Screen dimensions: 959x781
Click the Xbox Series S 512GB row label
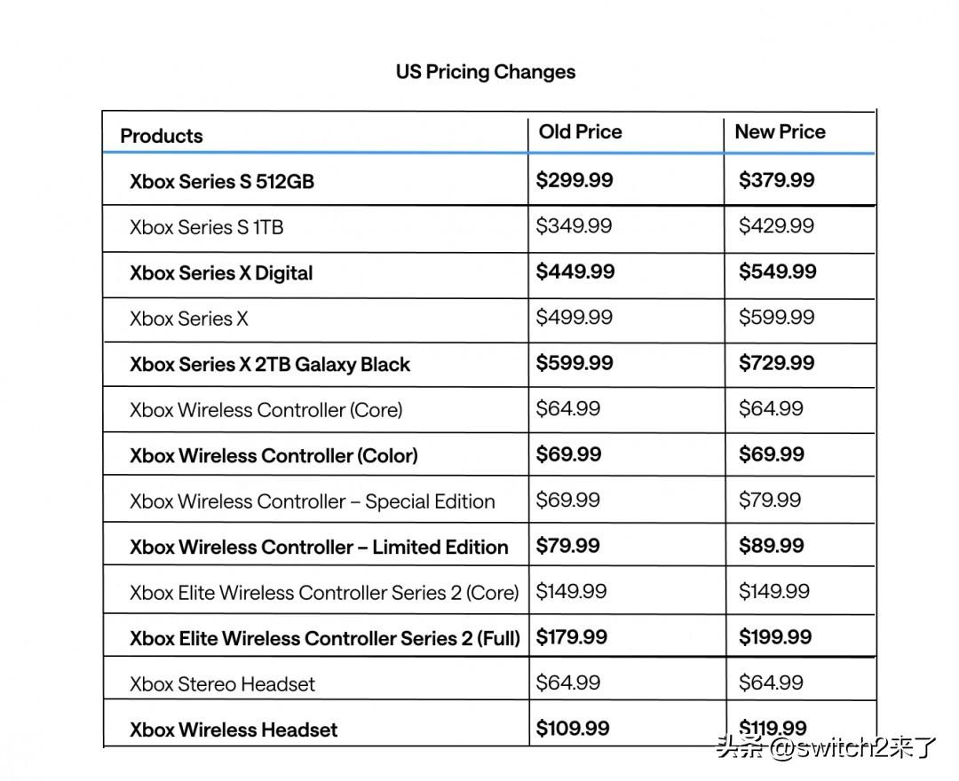click(x=222, y=182)
